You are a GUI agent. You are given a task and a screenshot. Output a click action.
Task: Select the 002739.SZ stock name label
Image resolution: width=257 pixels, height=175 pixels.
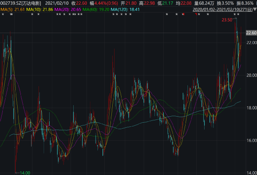coord(21,3)
